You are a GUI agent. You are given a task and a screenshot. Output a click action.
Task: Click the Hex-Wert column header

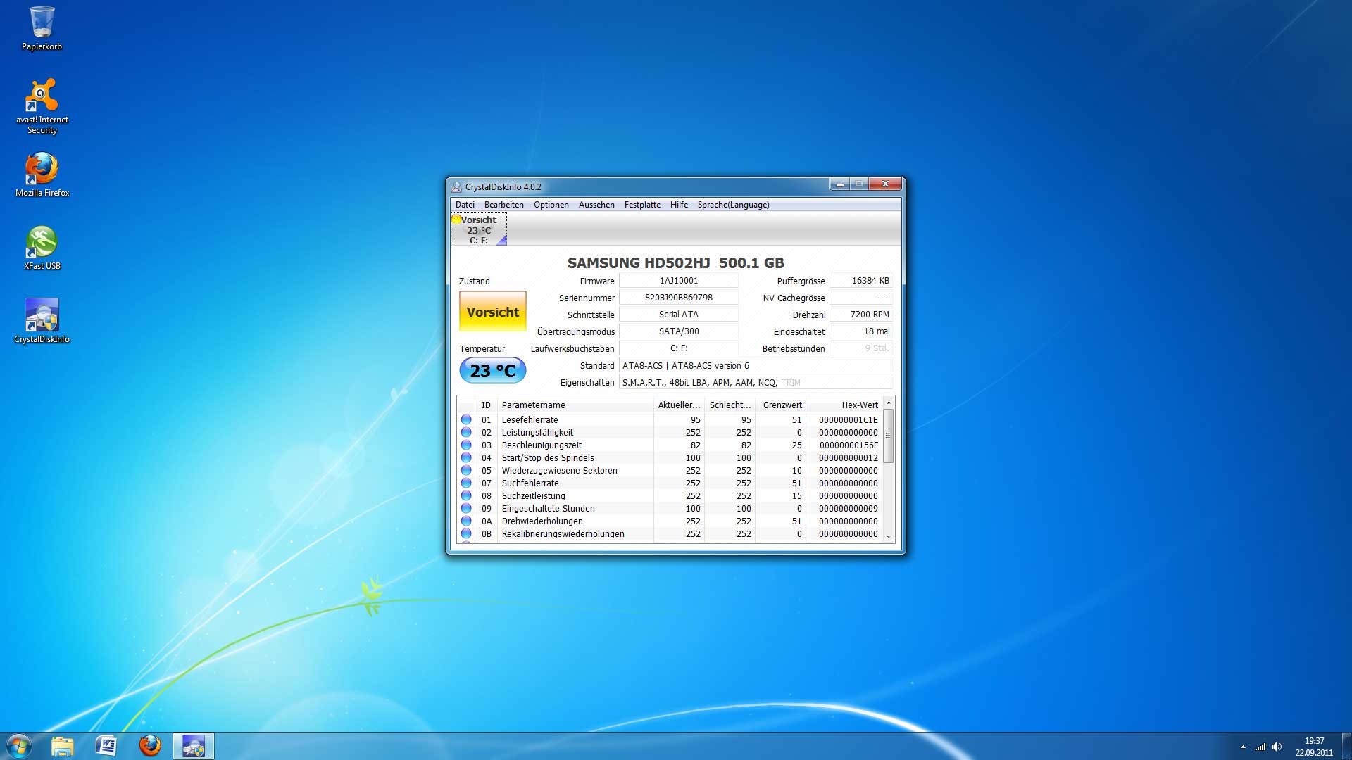(844, 405)
